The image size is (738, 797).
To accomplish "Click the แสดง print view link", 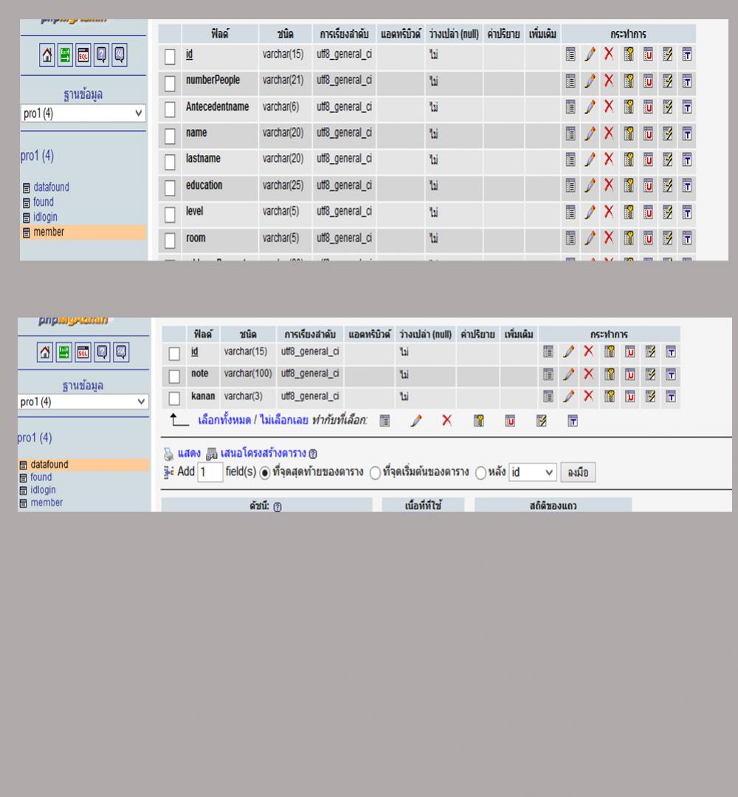I will pyautogui.click(x=189, y=453).
